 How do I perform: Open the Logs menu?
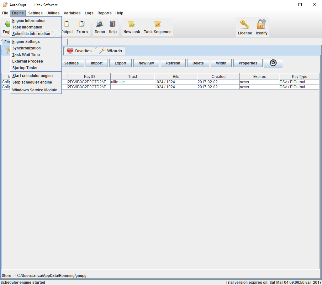(89, 13)
